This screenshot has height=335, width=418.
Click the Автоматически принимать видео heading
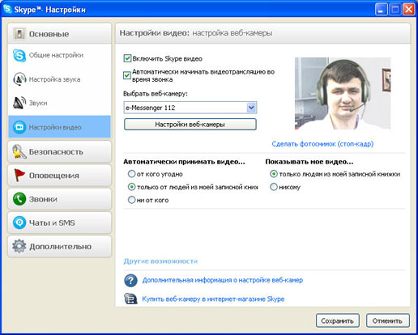click(x=184, y=162)
